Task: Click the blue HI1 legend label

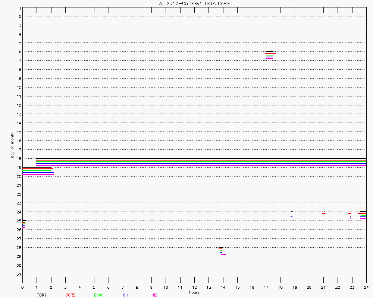Action: (125, 295)
